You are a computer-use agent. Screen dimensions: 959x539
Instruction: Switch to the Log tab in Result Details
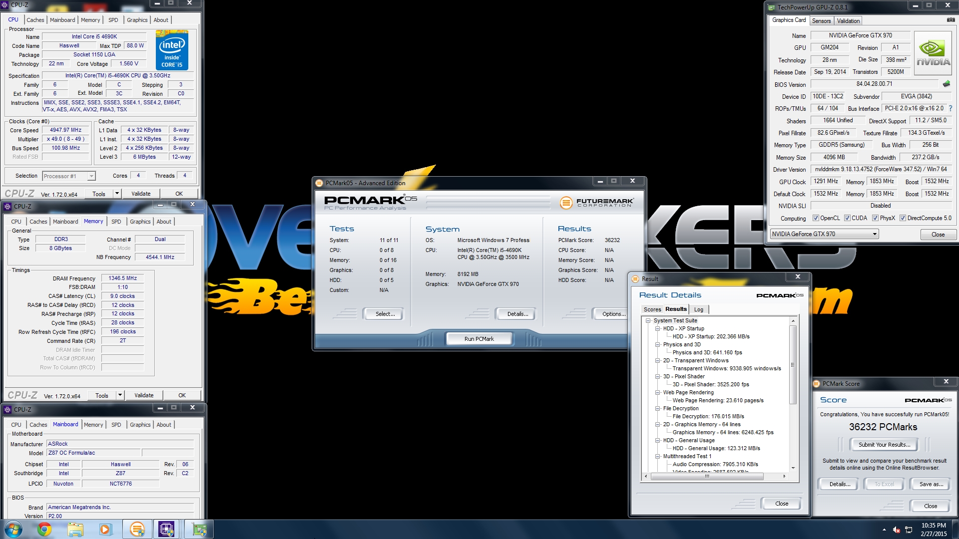click(x=699, y=309)
